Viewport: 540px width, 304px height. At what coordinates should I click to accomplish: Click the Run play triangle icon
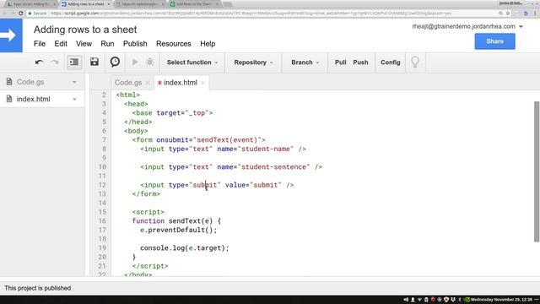coord(135,62)
